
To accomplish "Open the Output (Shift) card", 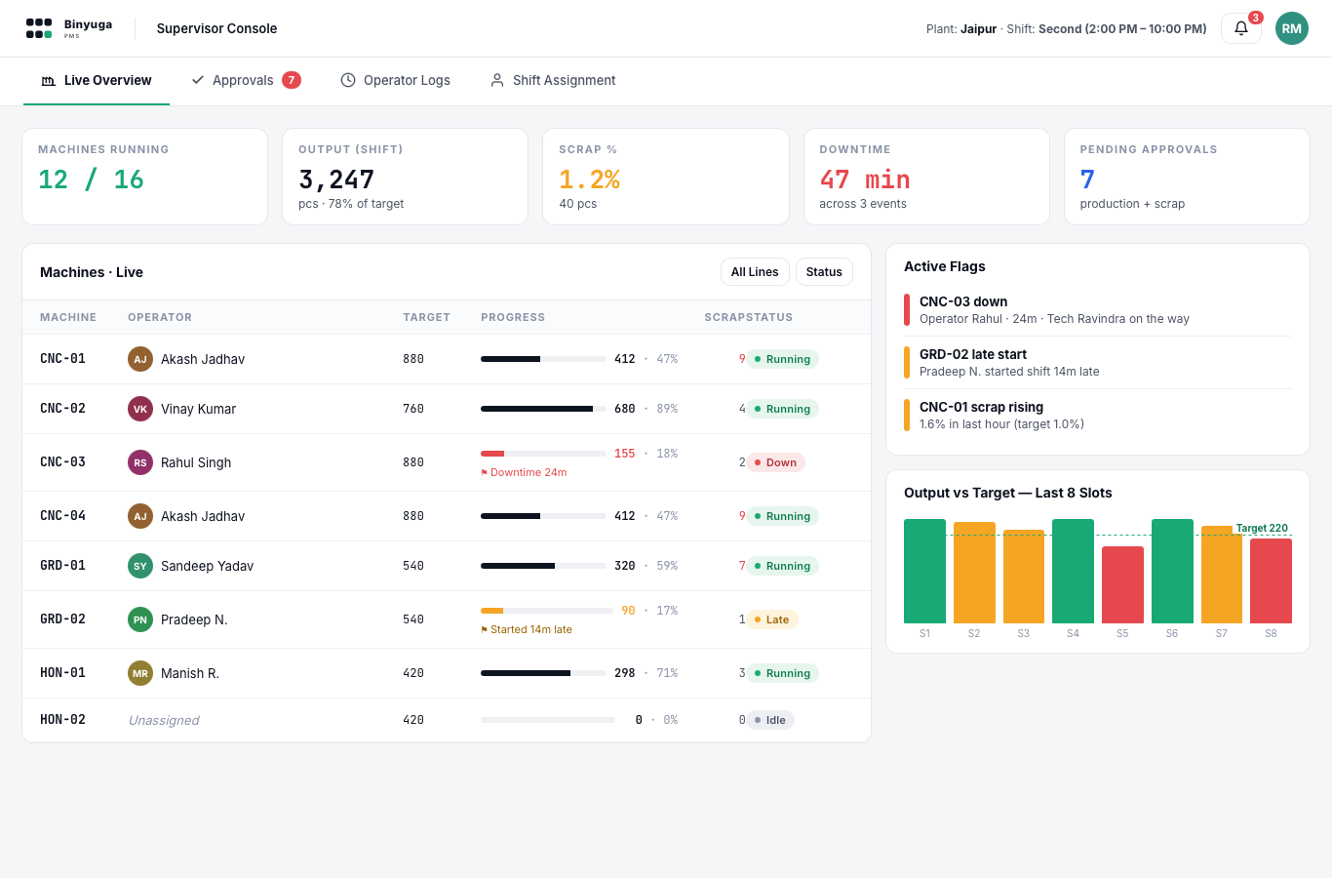I will (x=405, y=177).
